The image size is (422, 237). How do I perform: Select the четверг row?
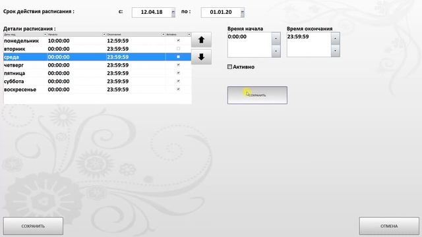pyautogui.click(x=97, y=65)
